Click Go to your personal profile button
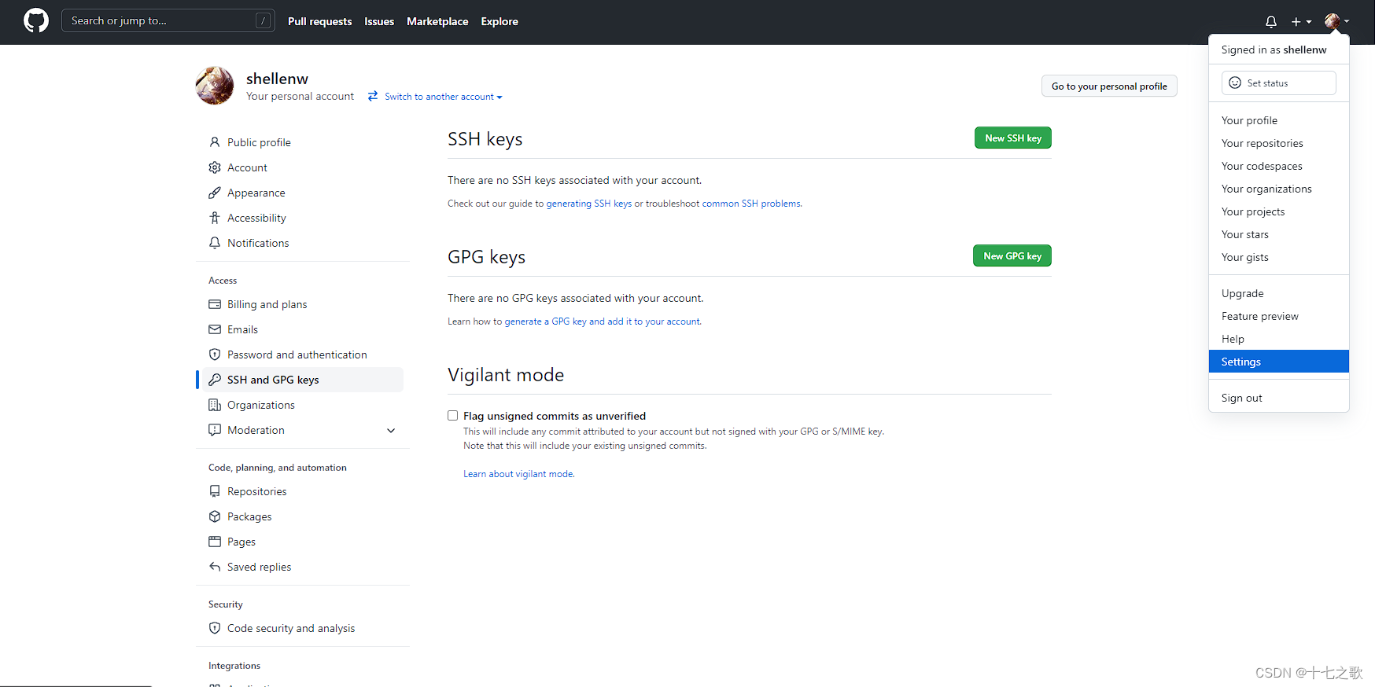This screenshot has height=687, width=1375. (x=1109, y=86)
